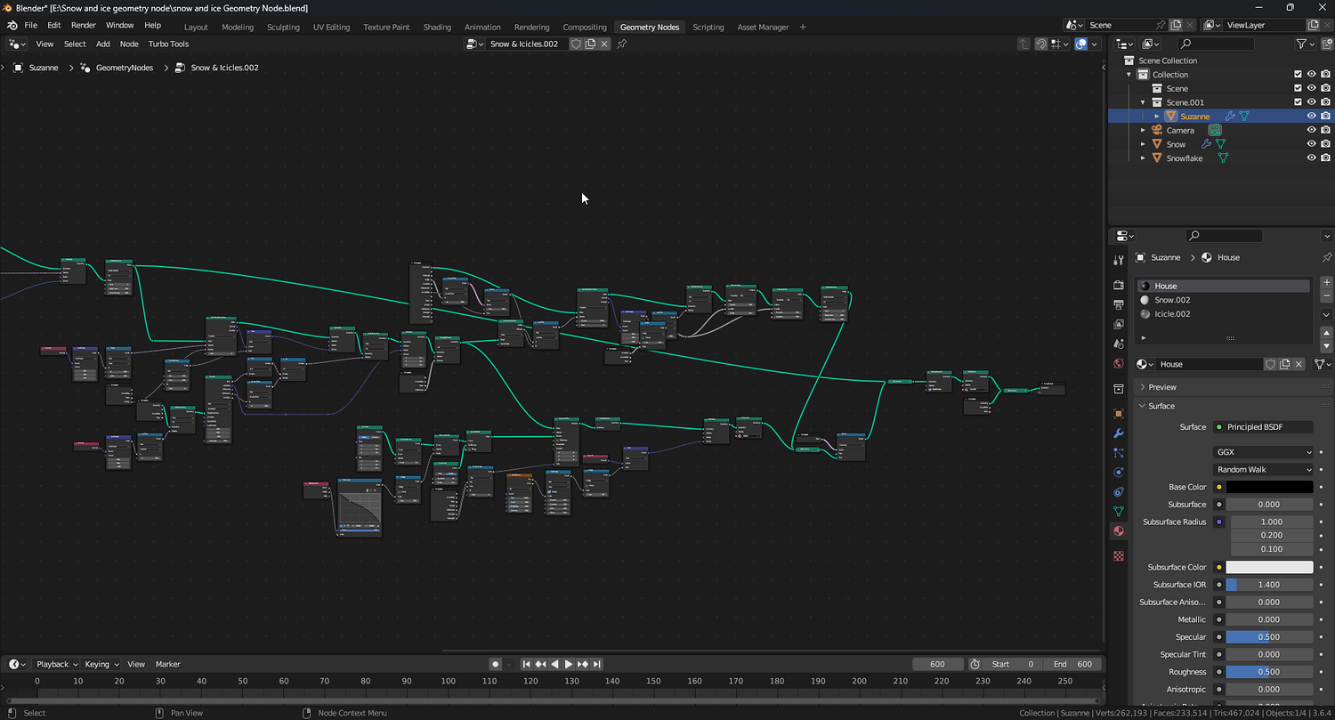Screen dimensions: 1335x720
Task: Open the Particles properties tab
Action: pyautogui.click(x=1119, y=453)
